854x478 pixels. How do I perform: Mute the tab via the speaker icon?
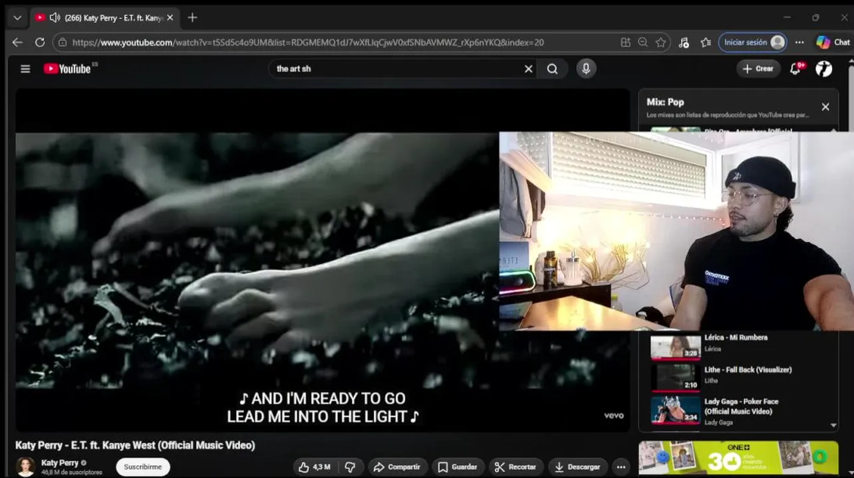point(55,18)
